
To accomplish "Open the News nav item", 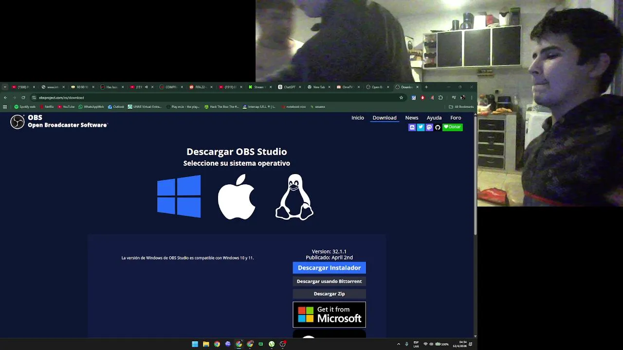I will coord(412,118).
